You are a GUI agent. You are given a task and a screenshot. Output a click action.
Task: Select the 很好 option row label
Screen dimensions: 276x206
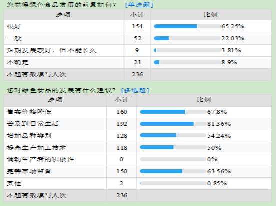(x=14, y=26)
